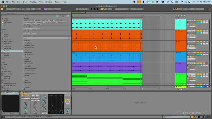Image resolution: width=212 pixels, height=119 pixels.
Task: Adjust the Compressor sidechain Gain knob
Action: point(26,105)
